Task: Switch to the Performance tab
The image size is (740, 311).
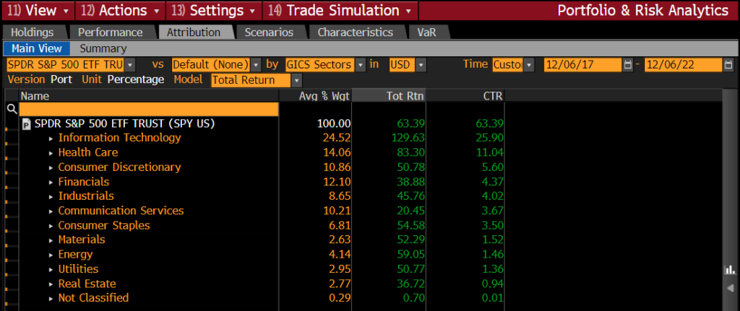Action: coord(111,32)
